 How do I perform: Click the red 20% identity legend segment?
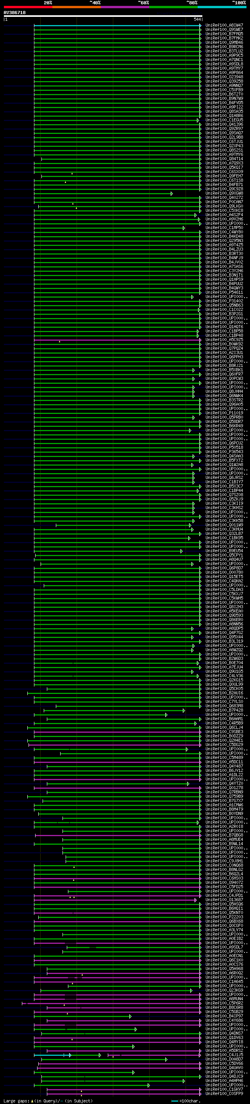[28, 7]
